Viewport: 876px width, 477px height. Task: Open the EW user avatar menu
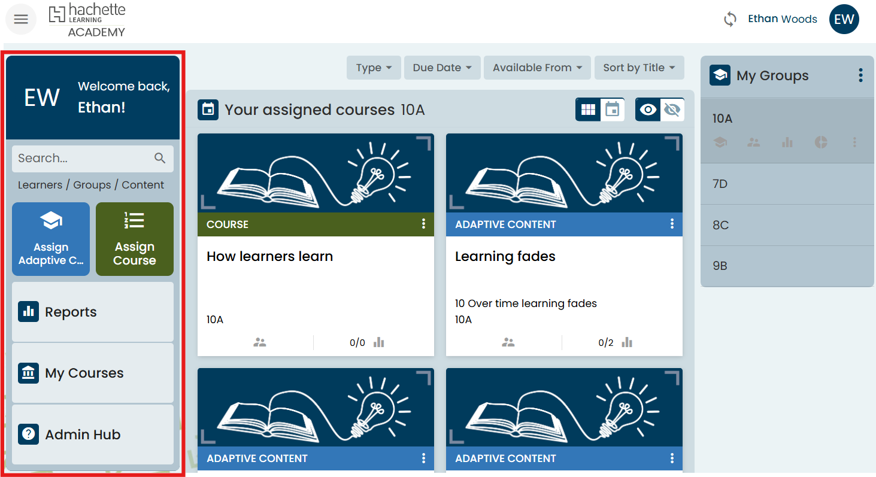844,19
